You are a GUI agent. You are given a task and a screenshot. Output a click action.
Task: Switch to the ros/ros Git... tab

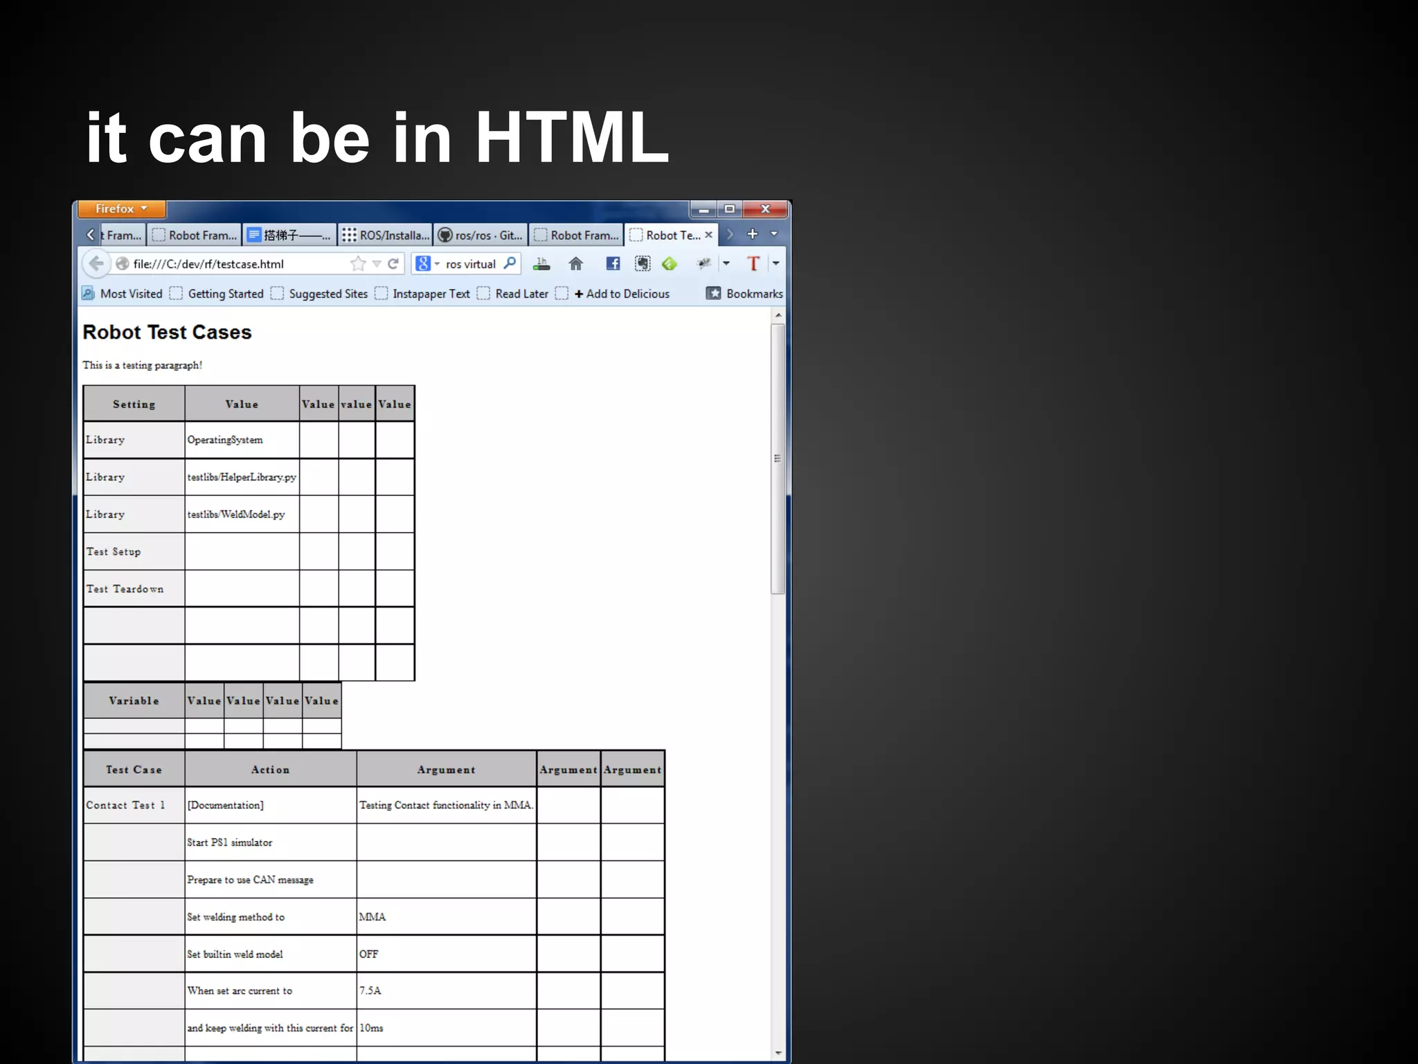[481, 236]
